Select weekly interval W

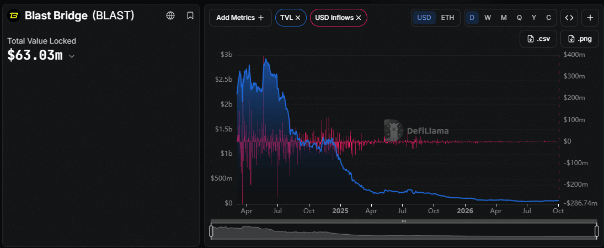488,18
